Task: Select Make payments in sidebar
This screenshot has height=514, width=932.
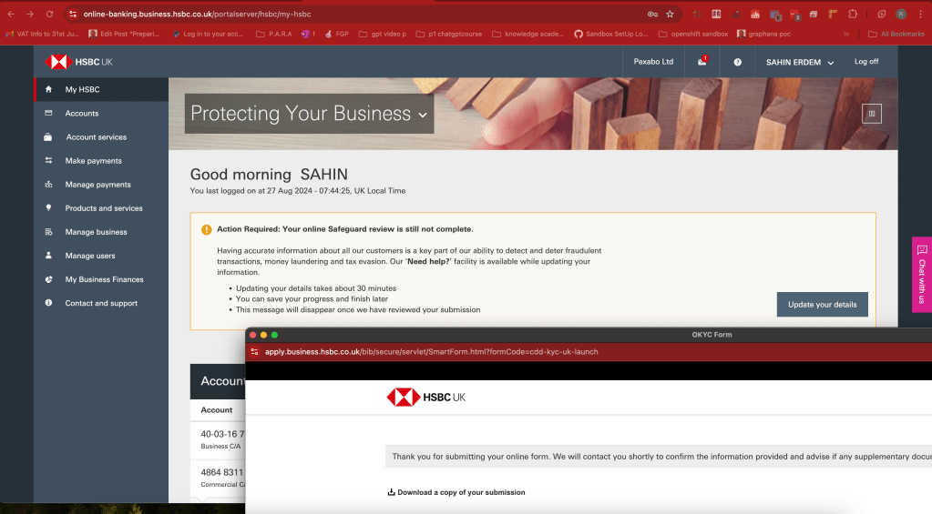Action: (101, 161)
